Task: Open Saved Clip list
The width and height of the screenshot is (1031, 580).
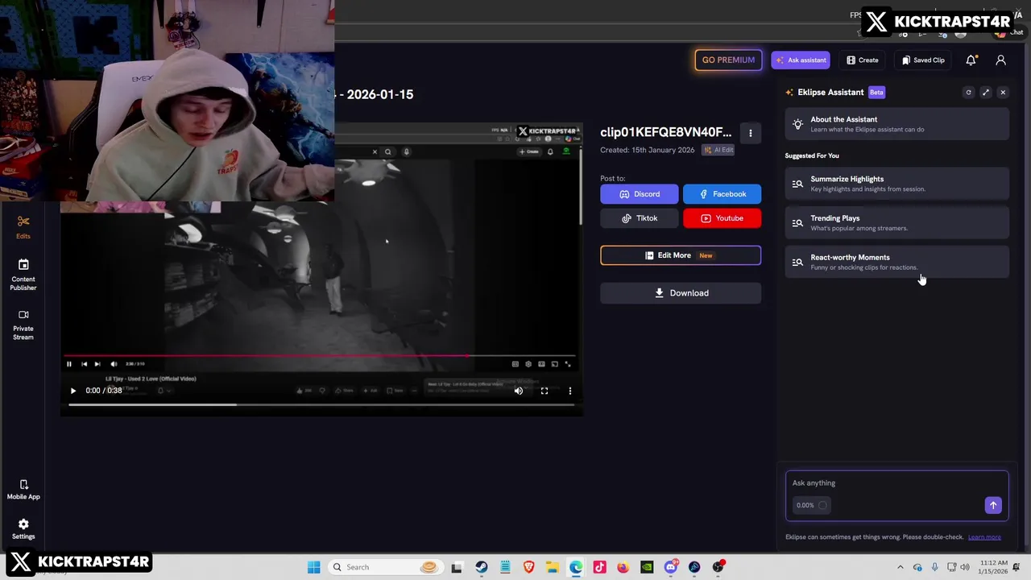Action: tap(923, 60)
